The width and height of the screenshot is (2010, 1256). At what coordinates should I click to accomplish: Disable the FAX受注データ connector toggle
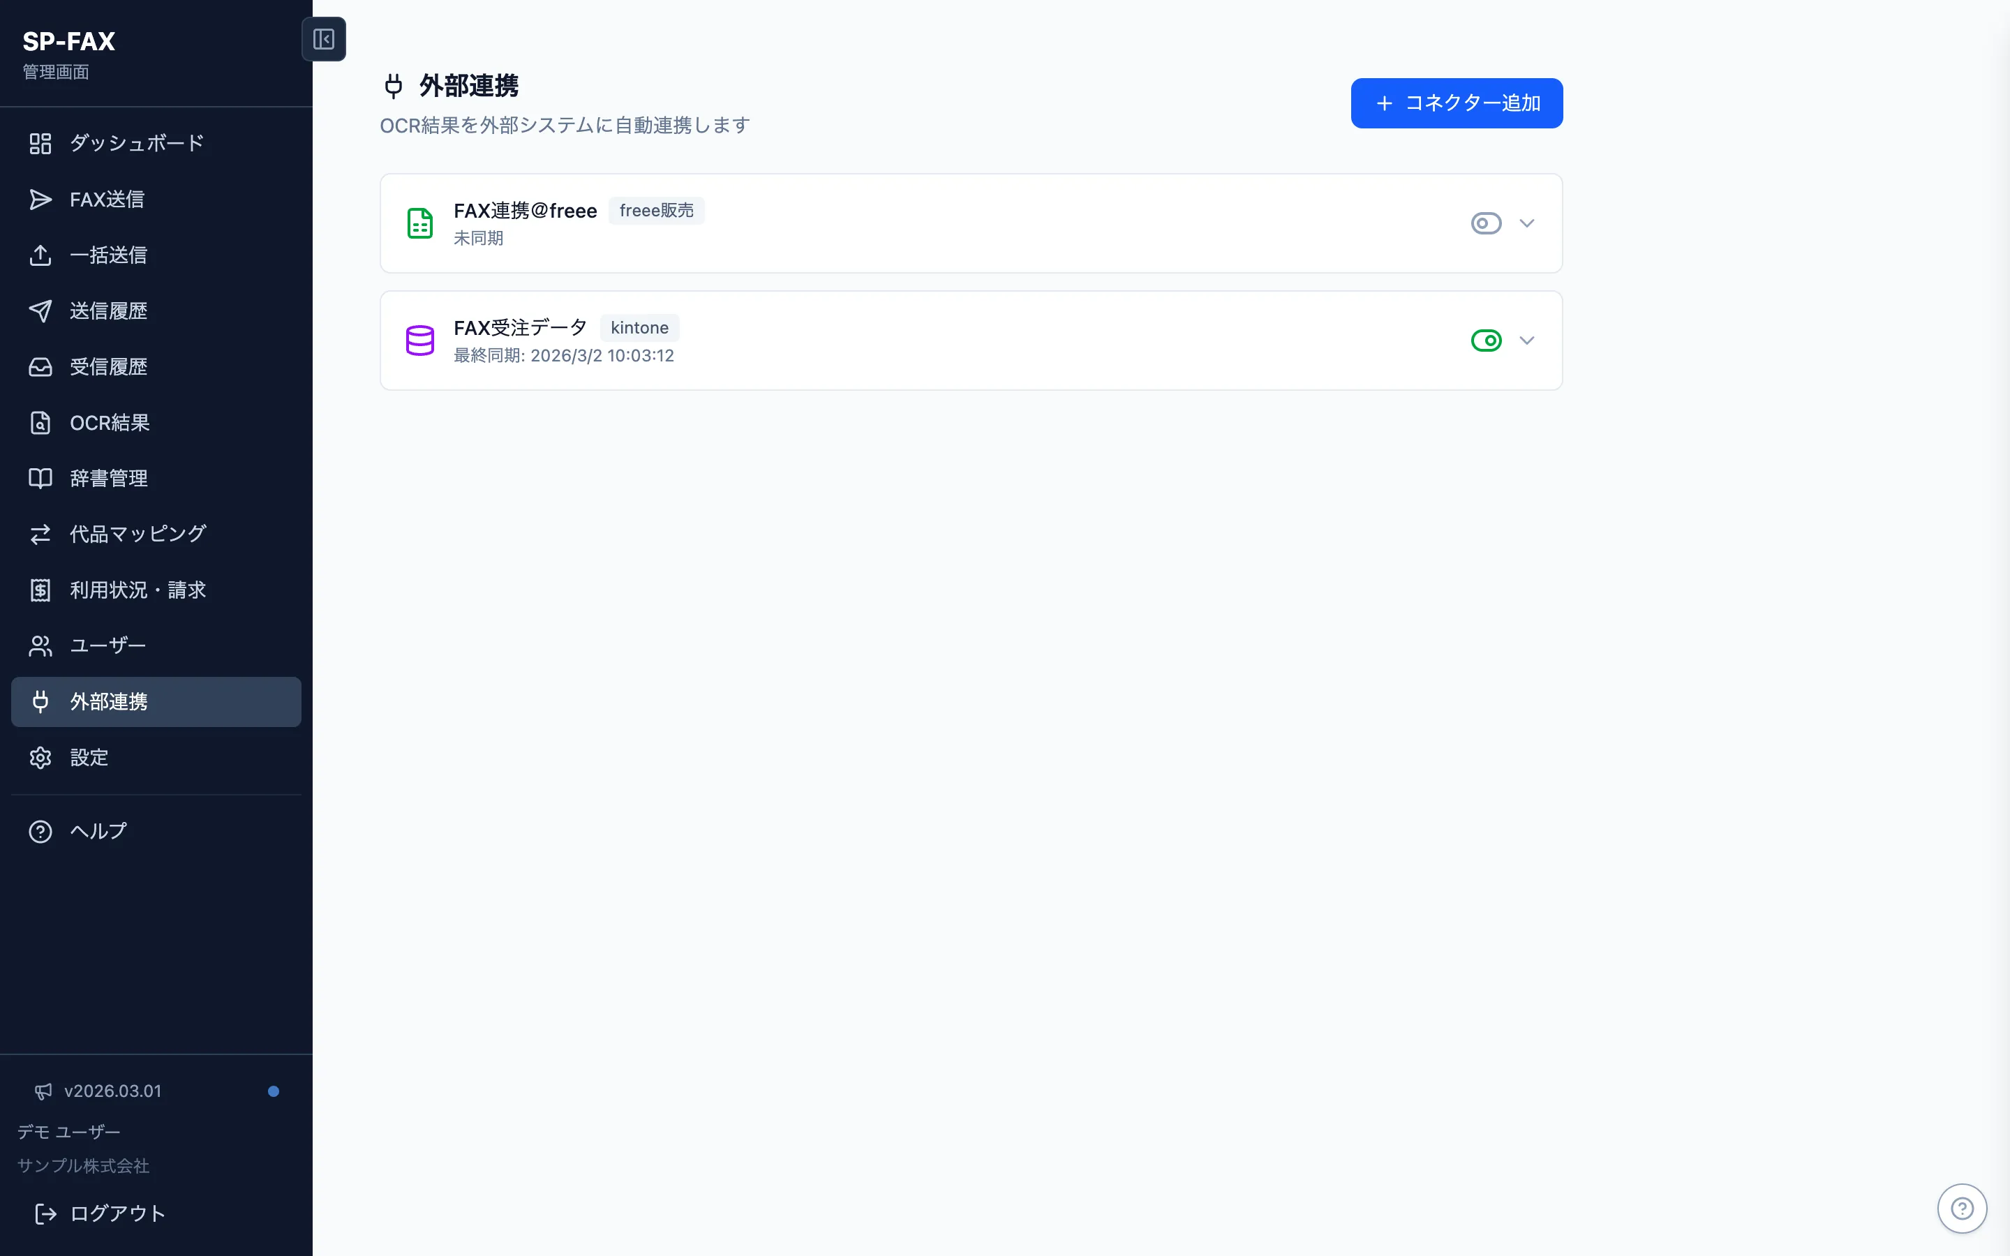click(1485, 340)
